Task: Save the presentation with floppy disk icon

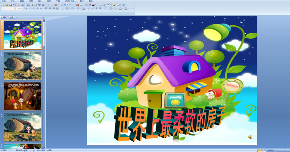Action: pyautogui.click(x=11, y=5)
